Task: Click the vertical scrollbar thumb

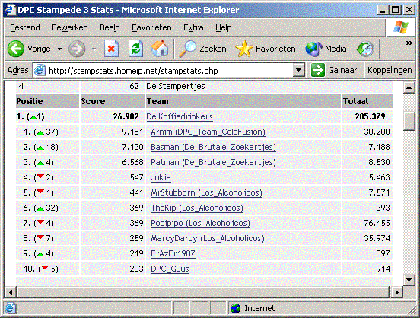Action: pos(409,122)
